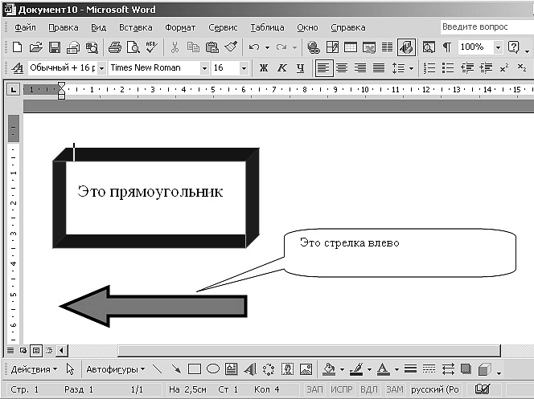Open the Таблица menu
This screenshot has height=399, width=534.
(x=267, y=27)
